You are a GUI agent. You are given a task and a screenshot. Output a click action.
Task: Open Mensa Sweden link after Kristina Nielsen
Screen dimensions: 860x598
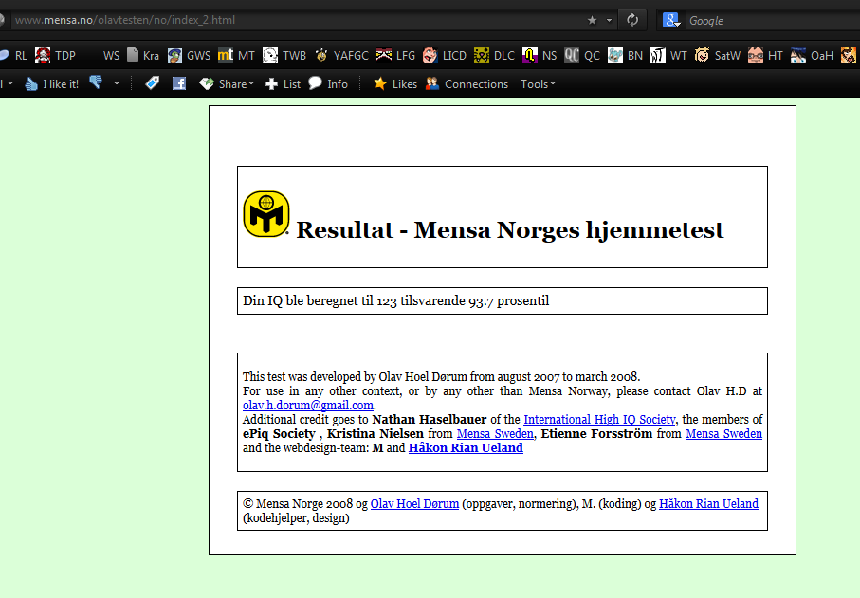[495, 433]
